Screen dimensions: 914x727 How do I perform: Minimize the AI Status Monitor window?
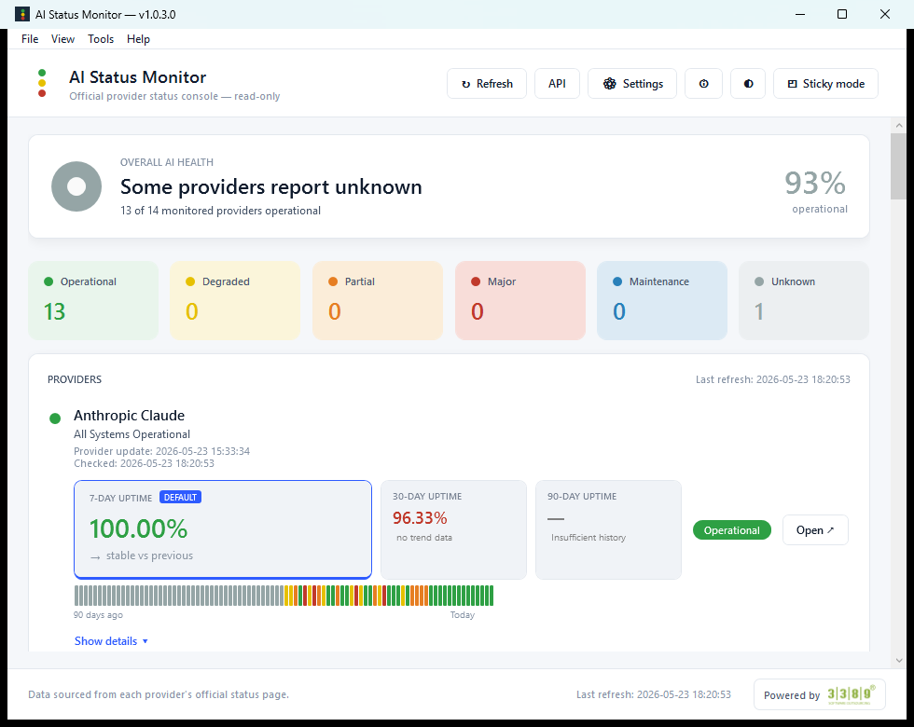coord(800,14)
